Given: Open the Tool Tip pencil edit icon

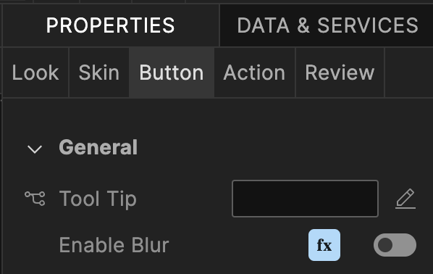Looking at the screenshot, I should click(x=405, y=199).
